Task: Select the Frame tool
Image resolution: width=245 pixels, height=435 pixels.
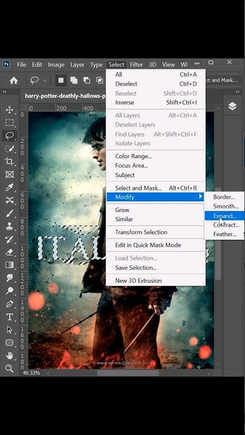Action: (10, 175)
